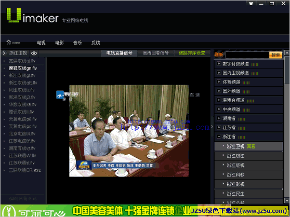Select the 浙江影视 channel
Viewport: 290px width, 217px height.
coord(248,184)
